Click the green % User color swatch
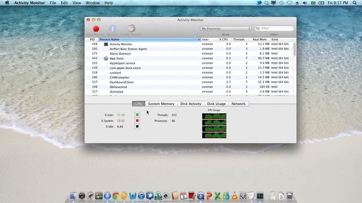 (x=137, y=114)
